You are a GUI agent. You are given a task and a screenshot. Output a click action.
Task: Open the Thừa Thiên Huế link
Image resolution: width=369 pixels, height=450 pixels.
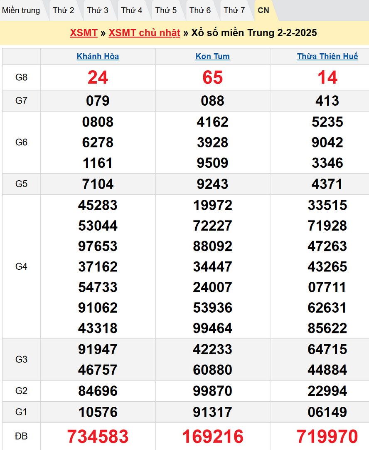327,57
